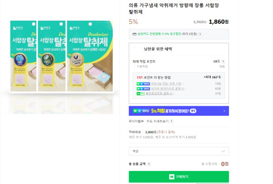Image resolution: width=273 pixels, height=184 pixels.
Task: Click the N+ membership badge in purple banner
Action: pos(141,111)
